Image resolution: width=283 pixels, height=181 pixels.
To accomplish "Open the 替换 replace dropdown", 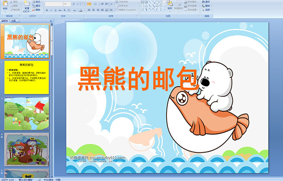I will tap(207, 6).
